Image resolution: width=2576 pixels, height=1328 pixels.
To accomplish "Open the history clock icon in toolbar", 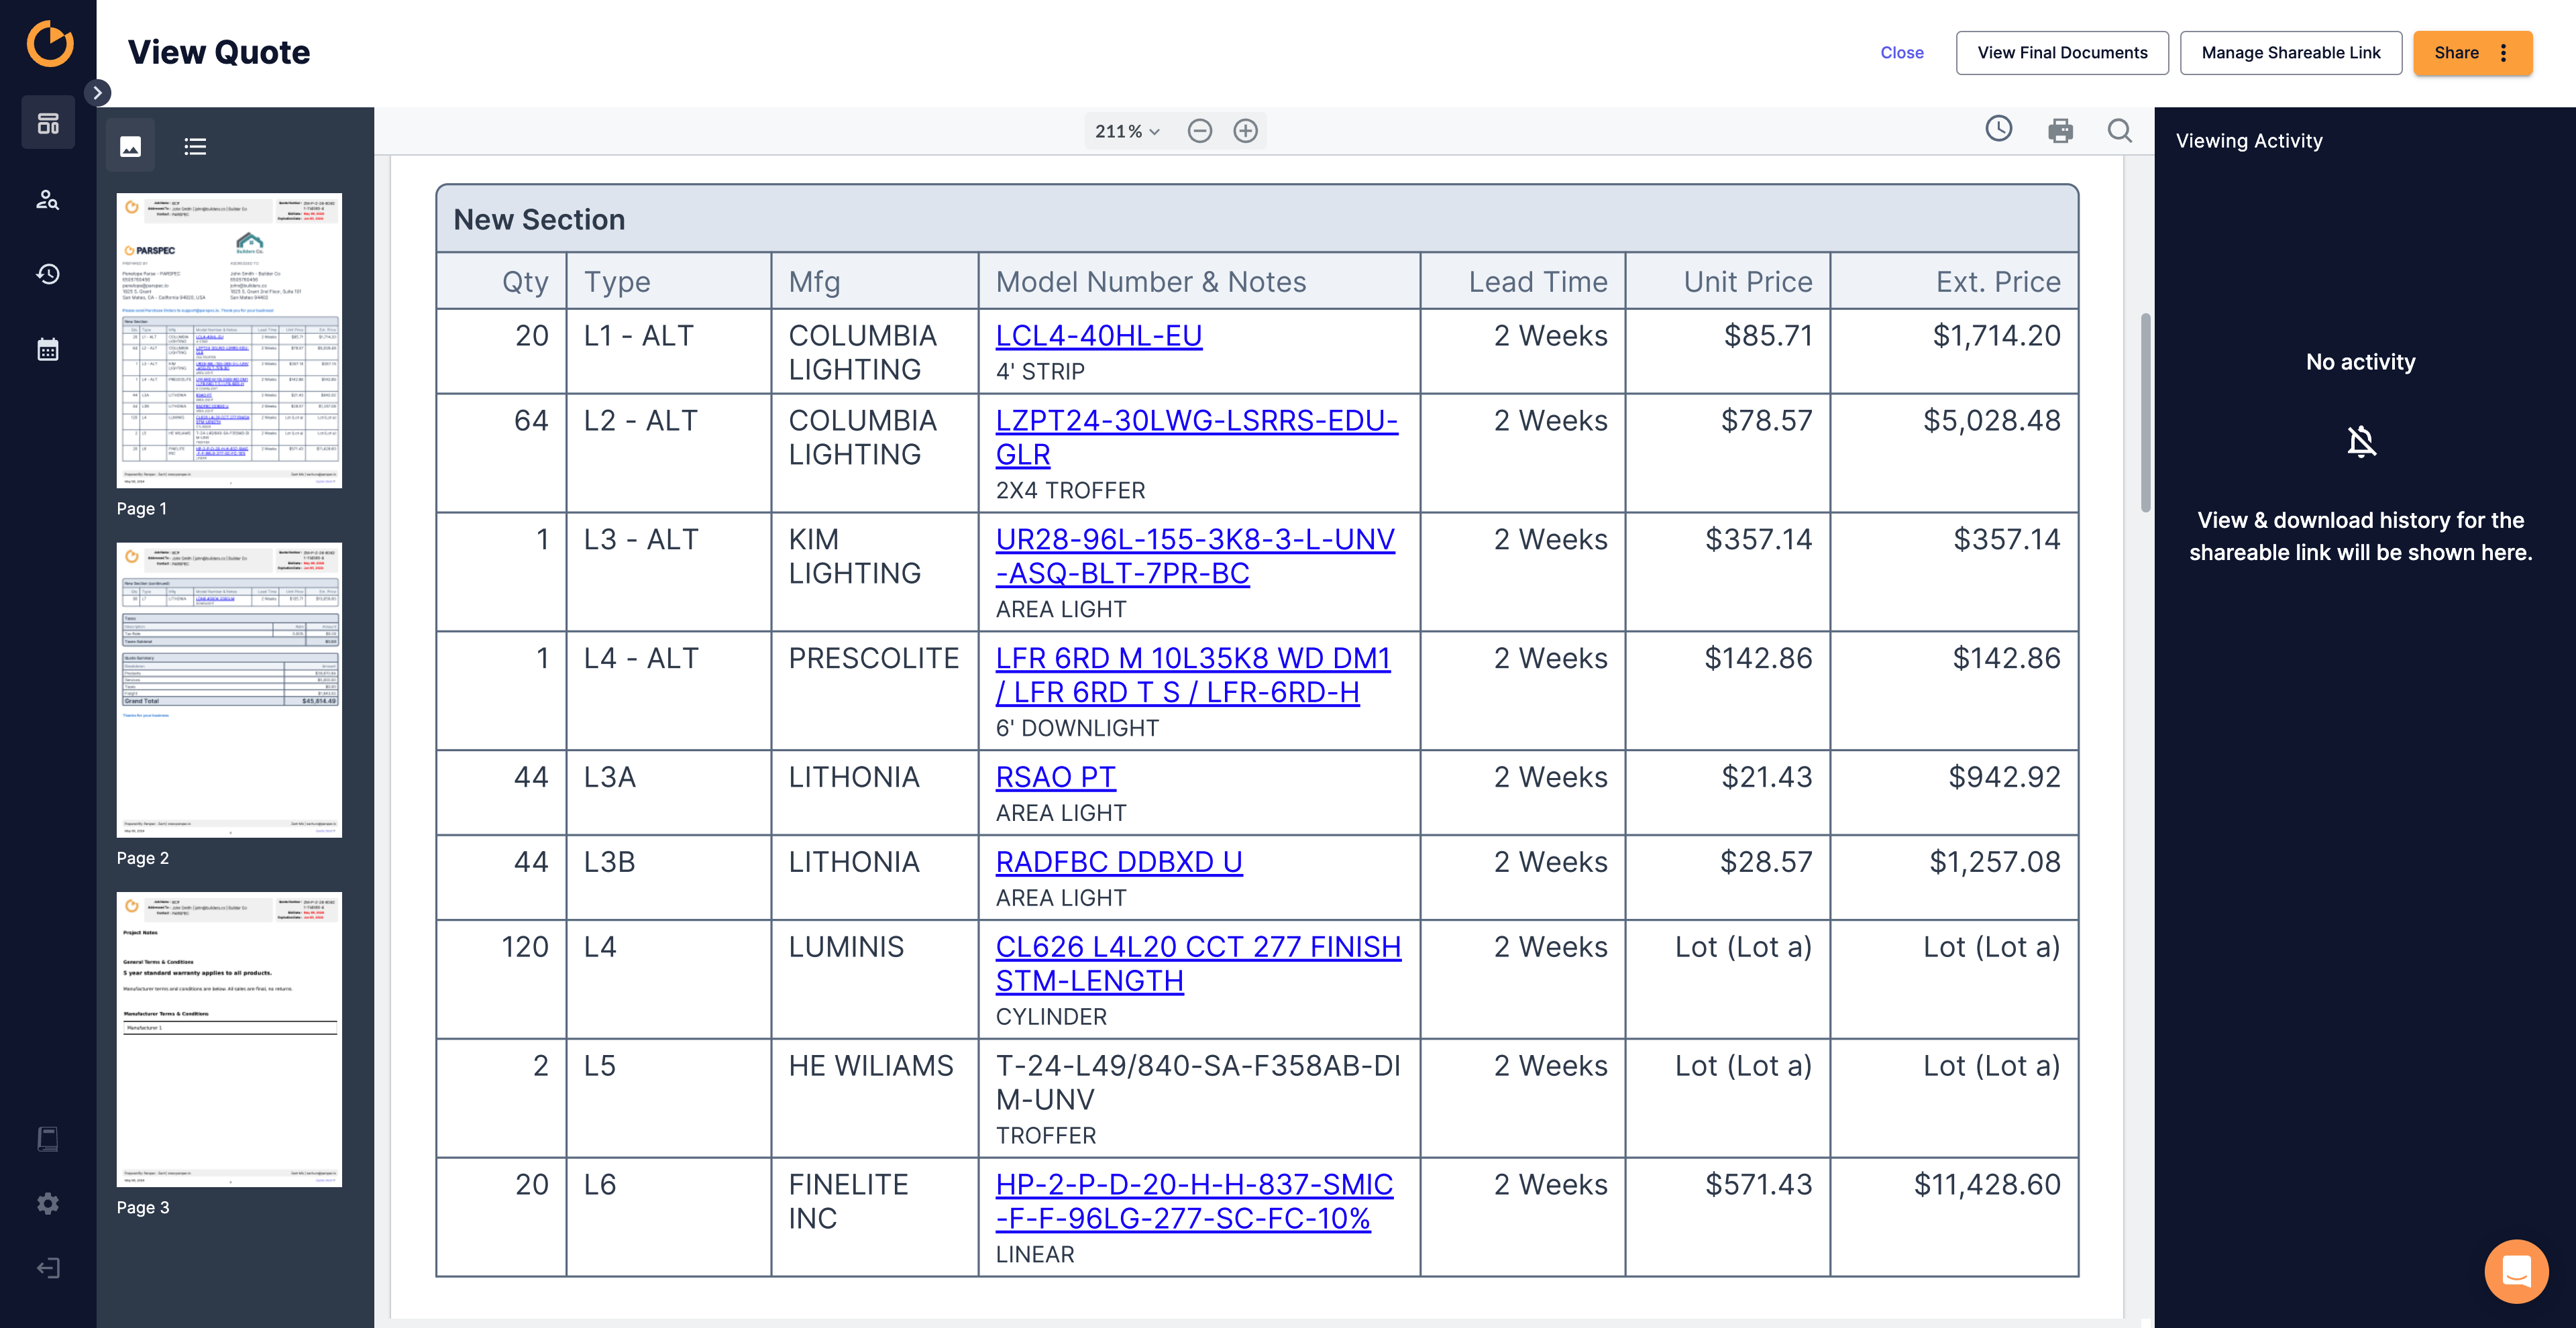I will coord(1998,129).
